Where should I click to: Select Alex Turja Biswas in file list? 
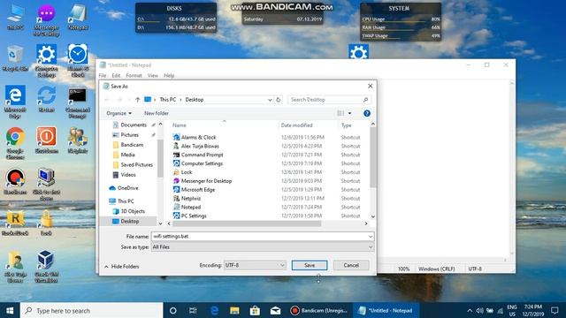pos(200,146)
